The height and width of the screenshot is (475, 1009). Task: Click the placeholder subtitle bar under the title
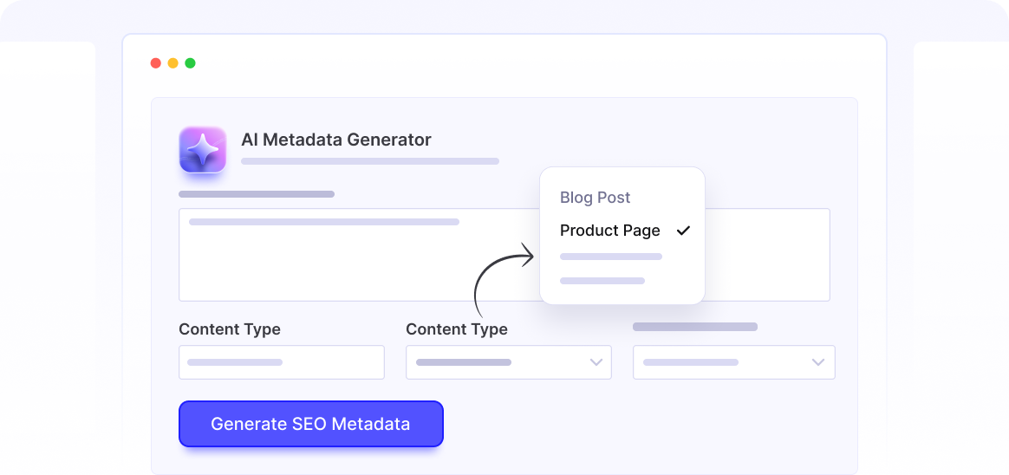pyautogui.click(x=370, y=161)
